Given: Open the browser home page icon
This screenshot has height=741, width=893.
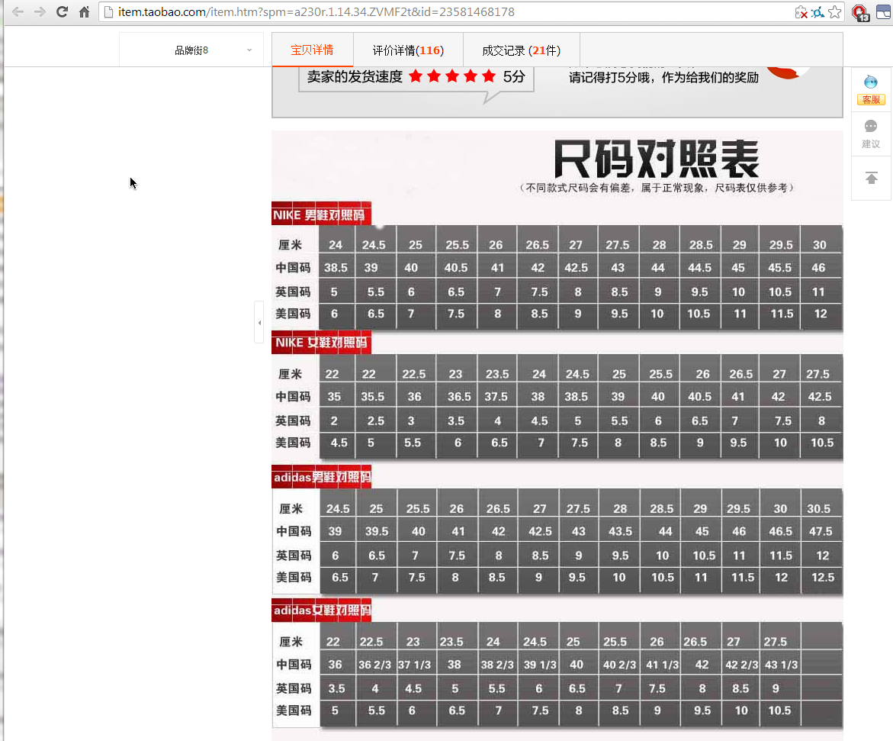Looking at the screenshot, I should [85, 12].
